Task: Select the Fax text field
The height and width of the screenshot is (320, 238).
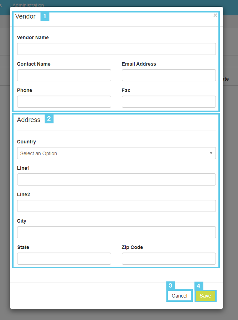Action: (x=169, y=102)
